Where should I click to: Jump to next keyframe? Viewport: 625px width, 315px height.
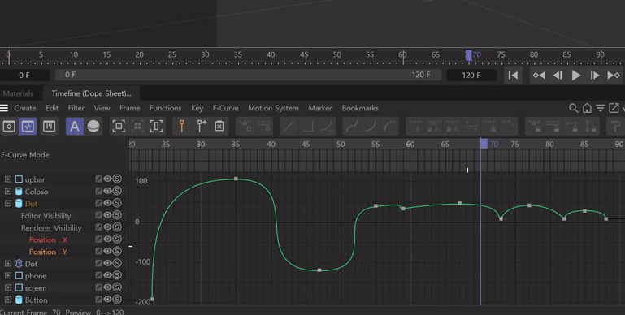614,76
